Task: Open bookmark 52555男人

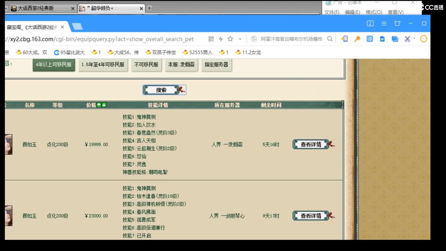Action: click(197, 52)
